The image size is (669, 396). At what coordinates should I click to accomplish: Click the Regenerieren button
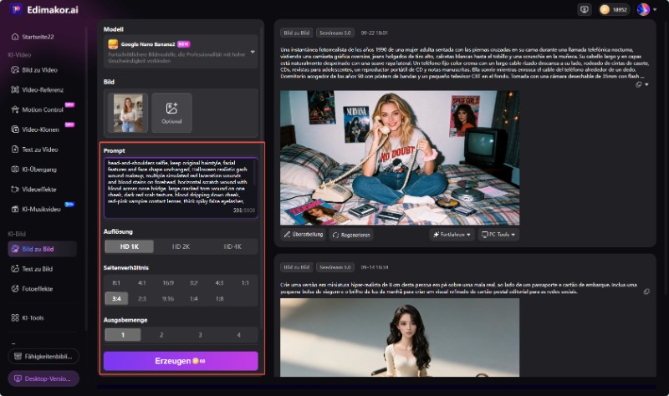(351, 235)
